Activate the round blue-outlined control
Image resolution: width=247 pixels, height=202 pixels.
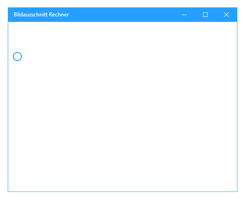[17, 57]
